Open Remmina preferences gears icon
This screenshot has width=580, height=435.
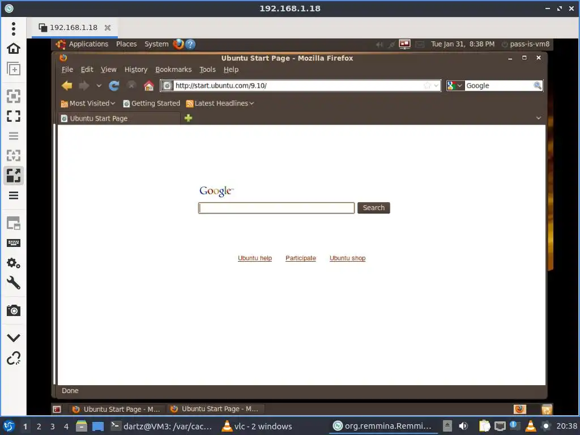pyautogui.click(x=14, y=263)
